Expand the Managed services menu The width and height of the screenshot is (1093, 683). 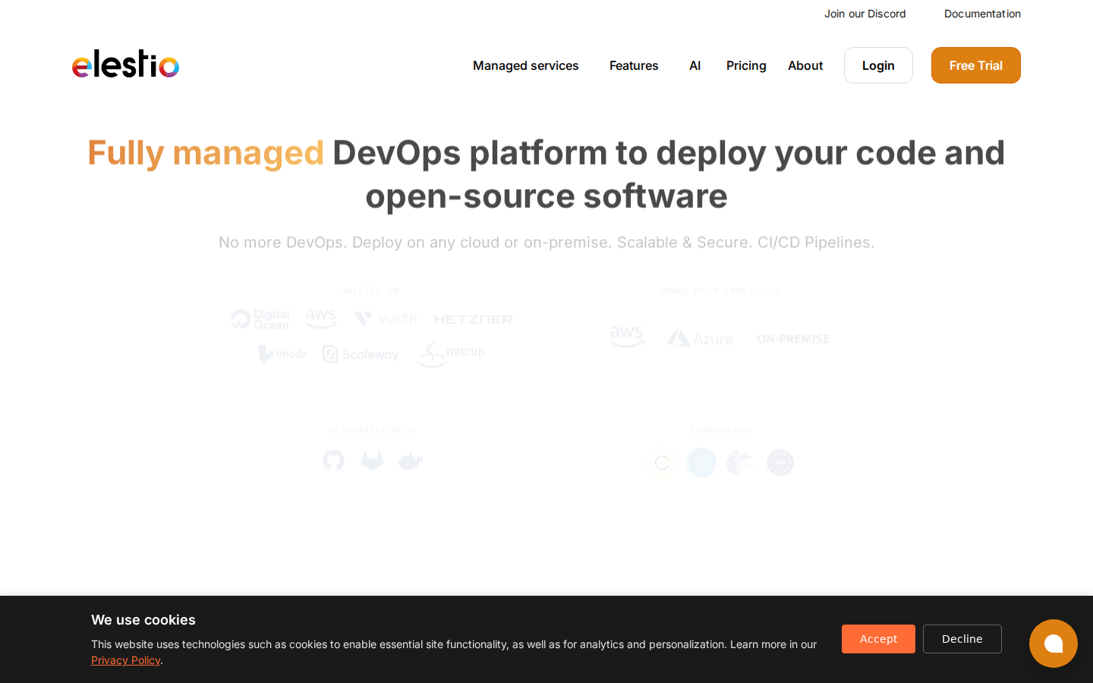(525, 65)
